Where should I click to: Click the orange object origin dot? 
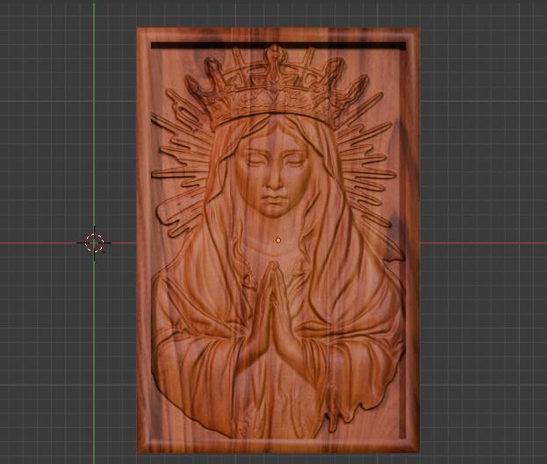pos(278,240)
